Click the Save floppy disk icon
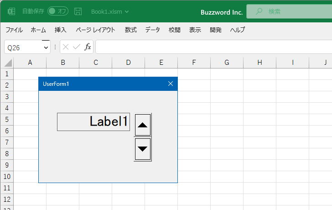This screenshot has height=210, width=332. pos(78,11)
